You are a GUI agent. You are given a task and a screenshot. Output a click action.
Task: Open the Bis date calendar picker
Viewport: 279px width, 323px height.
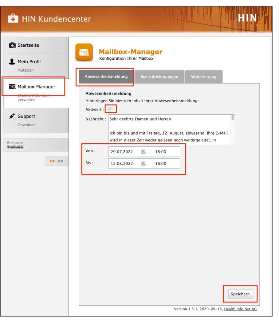(x=143, y=164)
